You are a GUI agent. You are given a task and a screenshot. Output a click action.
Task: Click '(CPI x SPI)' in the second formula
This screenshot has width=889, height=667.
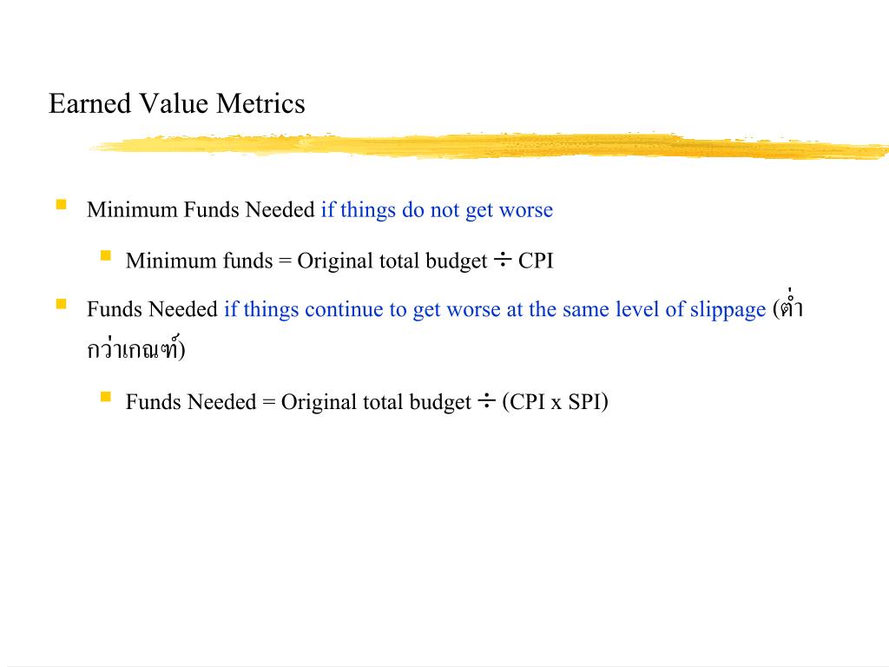(555, 402)
